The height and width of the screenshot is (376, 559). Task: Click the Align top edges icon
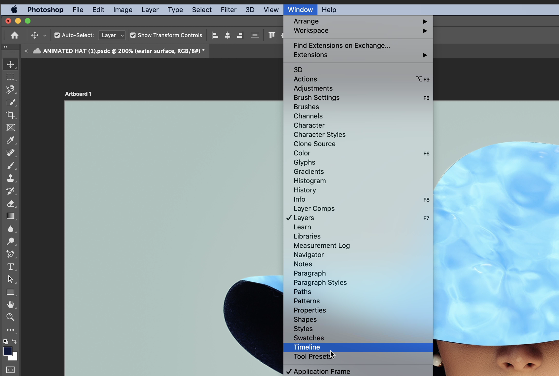tap(272, 35)
